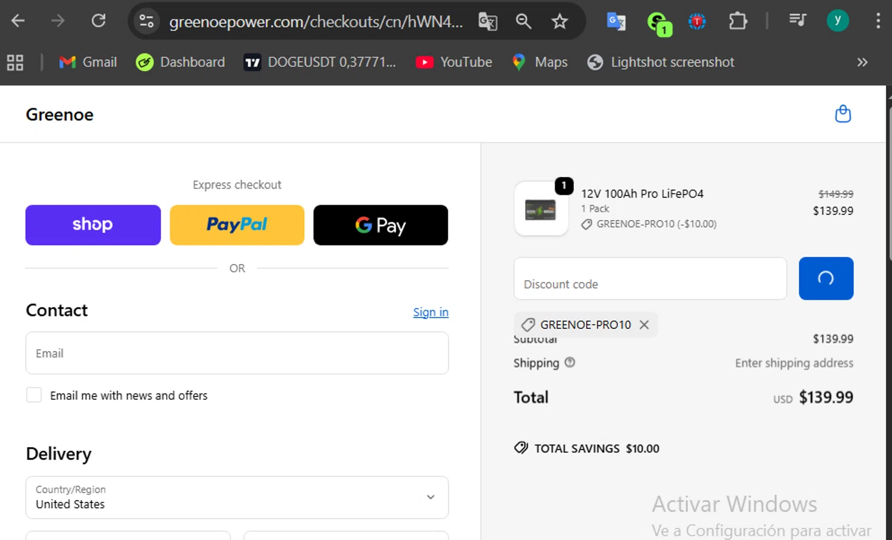Pay with Google Pay button
Viewport: 892px width, 540px height.
click(x=381, y=225)
